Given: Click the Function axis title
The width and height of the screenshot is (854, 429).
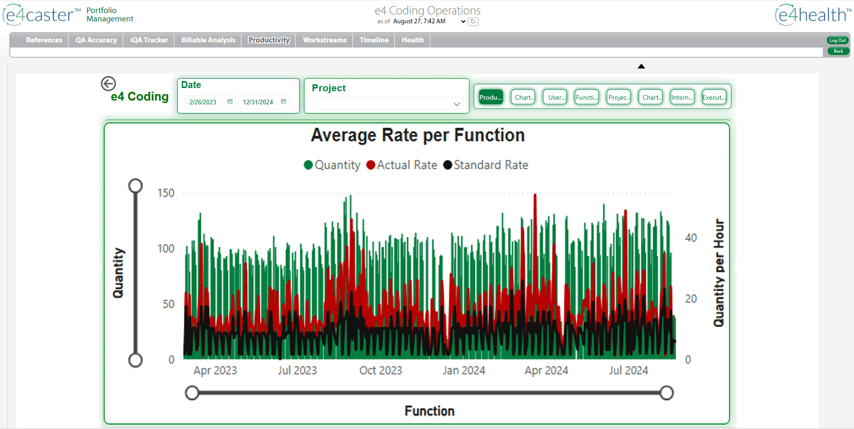Looking at the screenshot, I should click(x=429, y=411).
